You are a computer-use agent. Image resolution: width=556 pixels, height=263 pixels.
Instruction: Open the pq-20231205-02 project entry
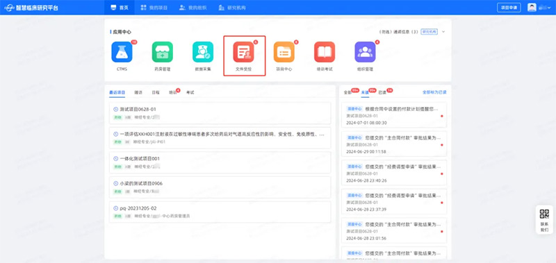pos(220,212)
